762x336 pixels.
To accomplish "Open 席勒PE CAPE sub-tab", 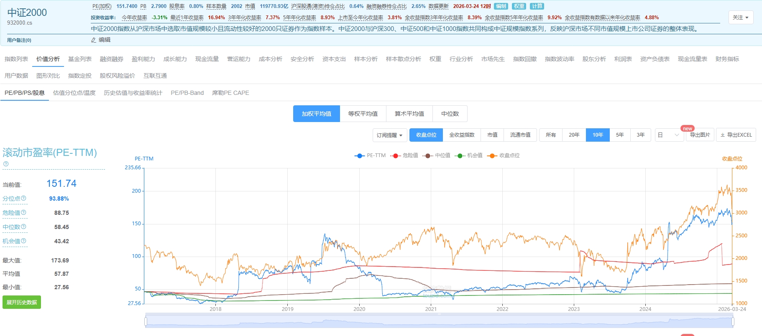I will point(230,93).
